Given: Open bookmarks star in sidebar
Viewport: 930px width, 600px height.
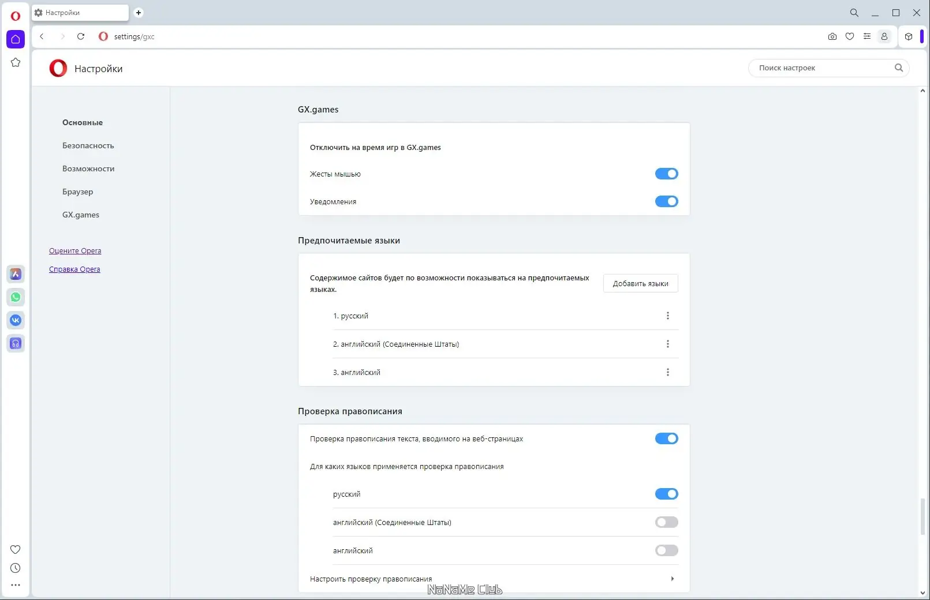Looking at the screenshot, I should tap(16, 62).
